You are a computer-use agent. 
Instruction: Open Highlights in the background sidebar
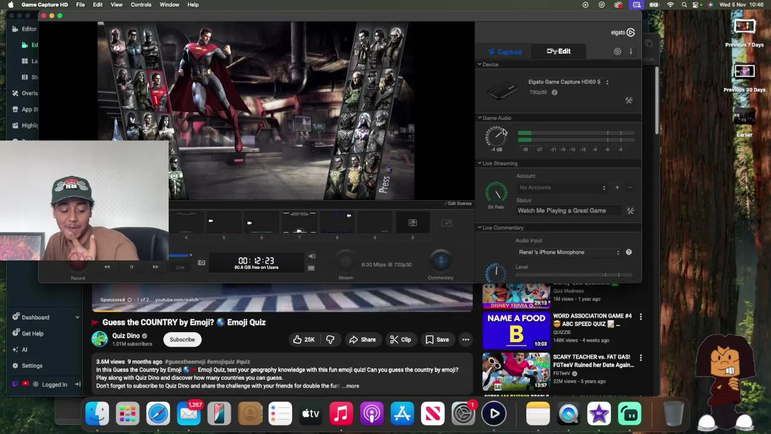pos(25,125)
